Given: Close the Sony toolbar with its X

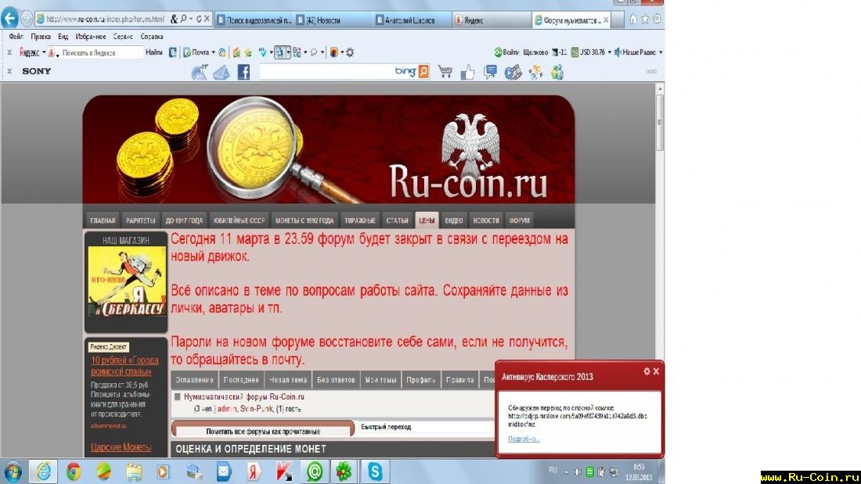Looking at the screenshot, I should click(9, 71).
